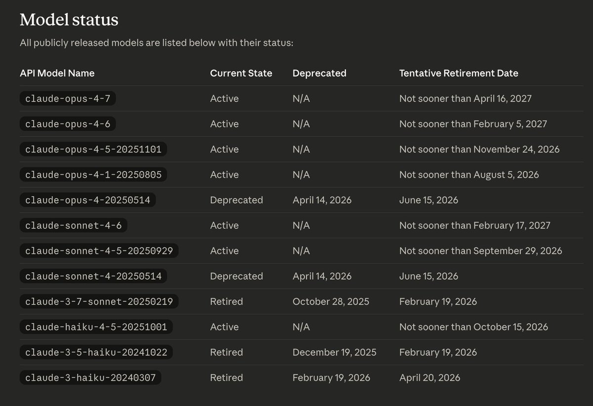Click the "October 28, 2025" deprecation date
This screenshot has height=406, width=593.
coord(331,301)
